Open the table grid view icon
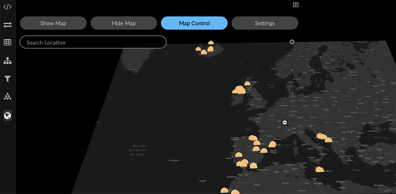Screen dimensions: 396x194 click(x=7, y=42)
